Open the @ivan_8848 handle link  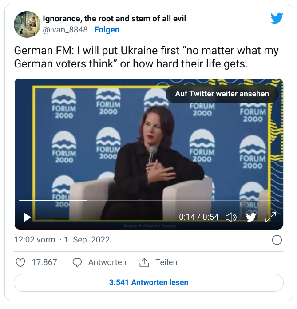click(65, 30)
